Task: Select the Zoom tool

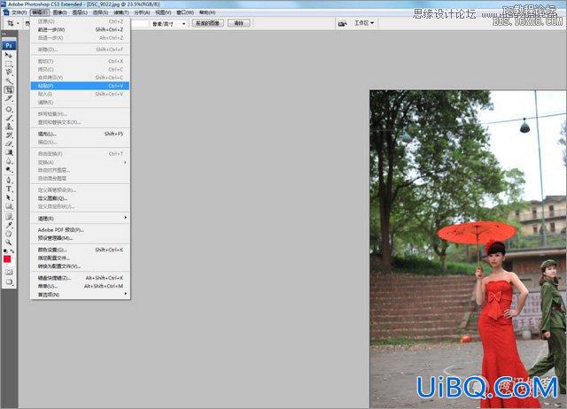Action: [9, 242]
